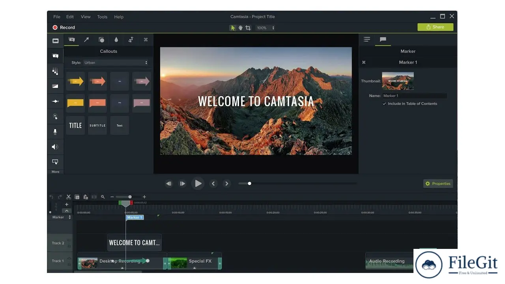Pick the yellow arrow callout

tap(75, 81)
